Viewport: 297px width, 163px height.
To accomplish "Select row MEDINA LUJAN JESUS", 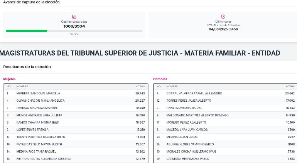I will [225, 137].
